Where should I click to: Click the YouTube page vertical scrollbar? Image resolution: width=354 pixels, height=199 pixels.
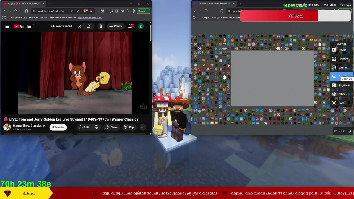pos(150,33)
